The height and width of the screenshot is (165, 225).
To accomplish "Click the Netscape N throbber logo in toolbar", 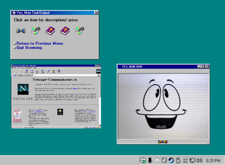I will [x=98, y=71].
